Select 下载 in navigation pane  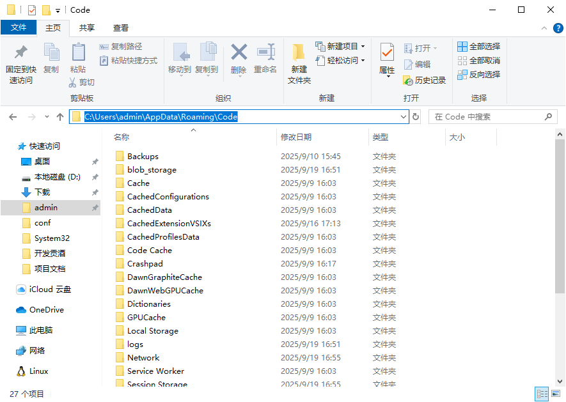click(36, 192)
